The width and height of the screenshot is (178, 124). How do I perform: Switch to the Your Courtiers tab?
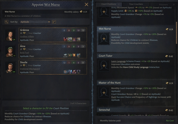coord(136,4)
